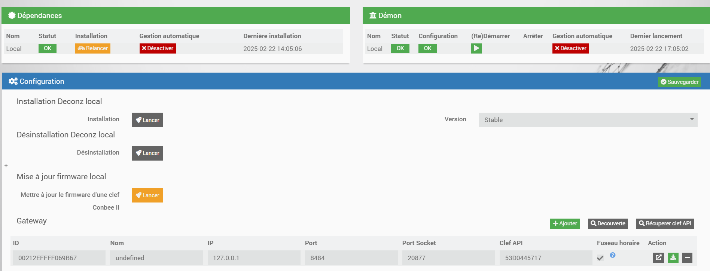This screenshot has height=271, width=710.
Task: Click the Dernier lancement column header
Action: click(x=656, y=36)
